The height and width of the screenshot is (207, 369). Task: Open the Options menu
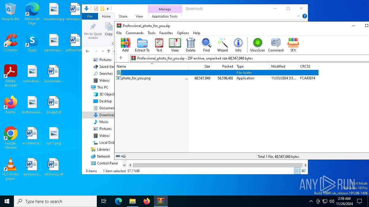(x=183, y=33)
